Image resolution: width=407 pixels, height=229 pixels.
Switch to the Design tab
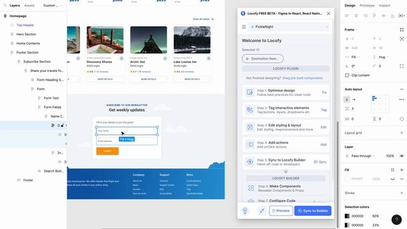click(x=350, y=6)
